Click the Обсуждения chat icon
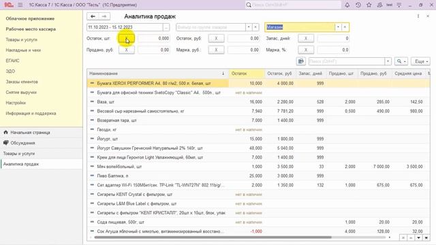 [x=5, y=143]
